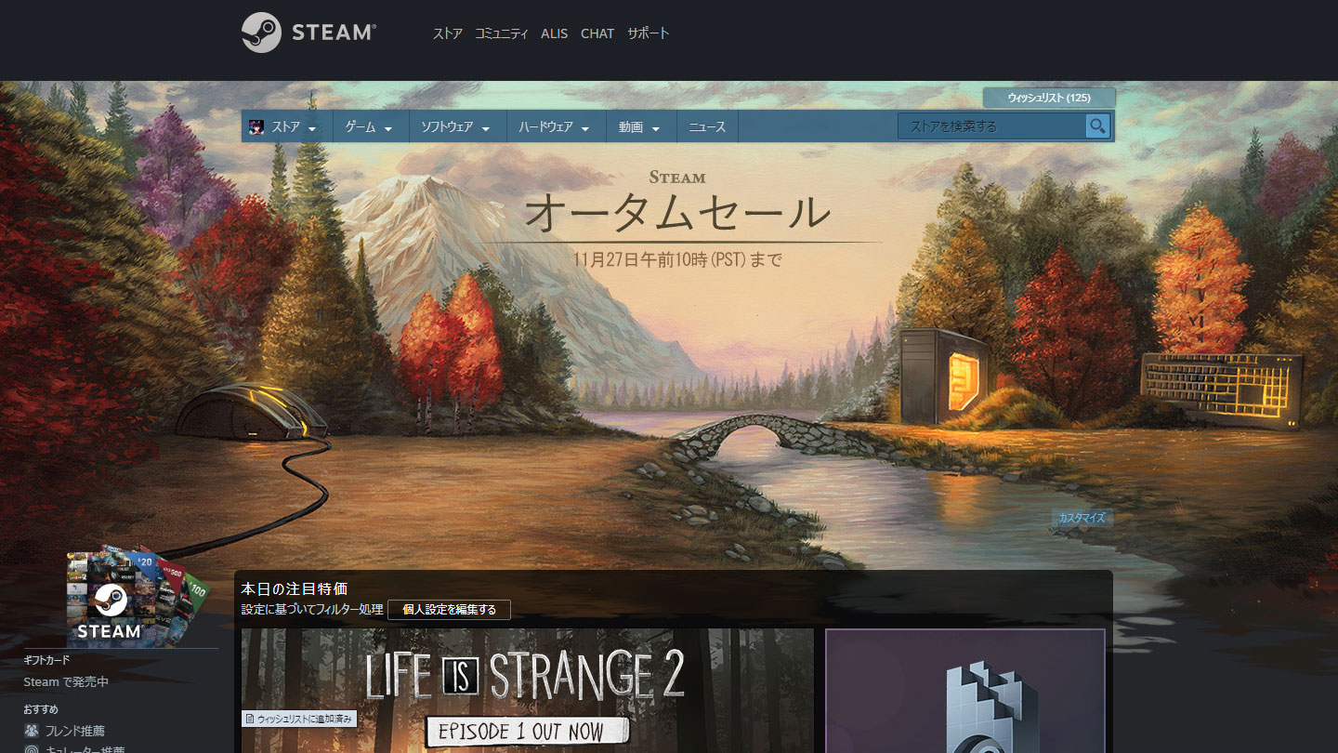Open the ウィッシュリスト (125) button
The width and height of the screenshot is (1338, 753).
(x=1049, y=98)
